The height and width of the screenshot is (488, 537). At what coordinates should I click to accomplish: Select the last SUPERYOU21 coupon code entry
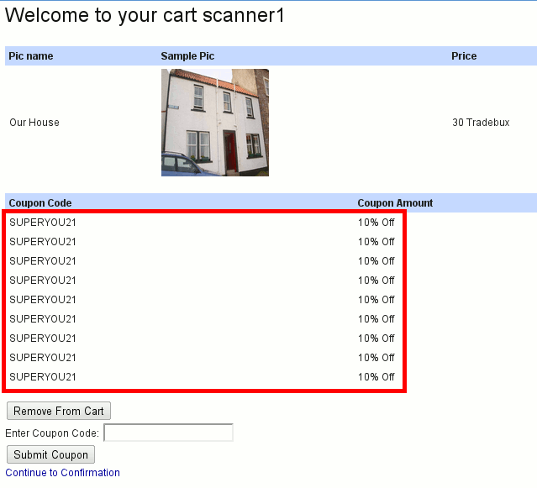43,377
